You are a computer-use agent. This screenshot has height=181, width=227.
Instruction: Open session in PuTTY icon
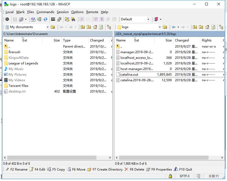[59, 19]
